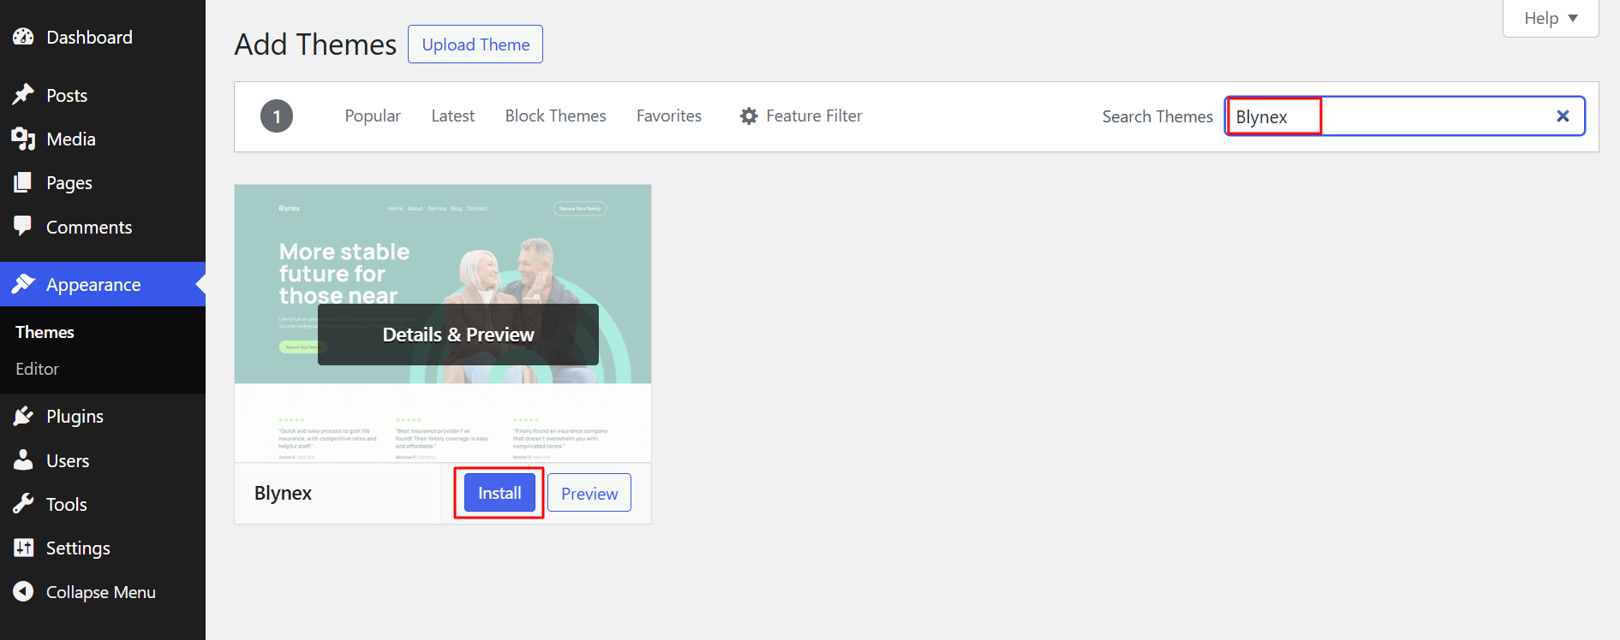Click the Users person icon
The width and height of the screenshot is (1620, 640).
[23, 460]
